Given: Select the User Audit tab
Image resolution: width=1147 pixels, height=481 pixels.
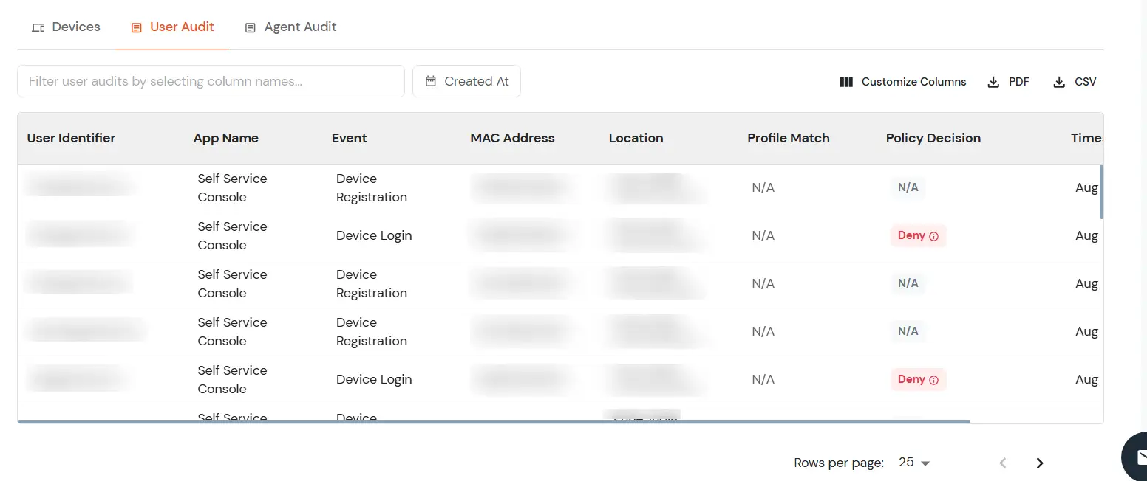Looking at the screenshot, I should (172, 27).
